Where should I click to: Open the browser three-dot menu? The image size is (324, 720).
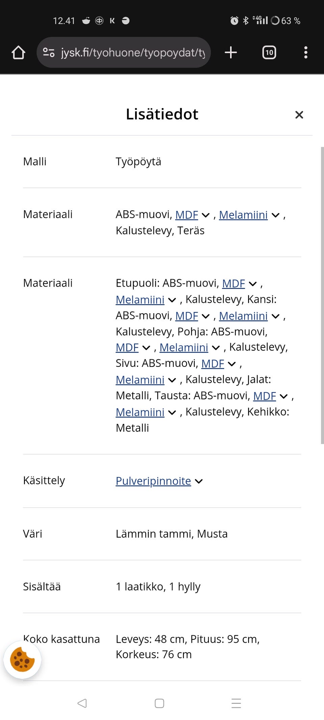(x=306, y=53)
